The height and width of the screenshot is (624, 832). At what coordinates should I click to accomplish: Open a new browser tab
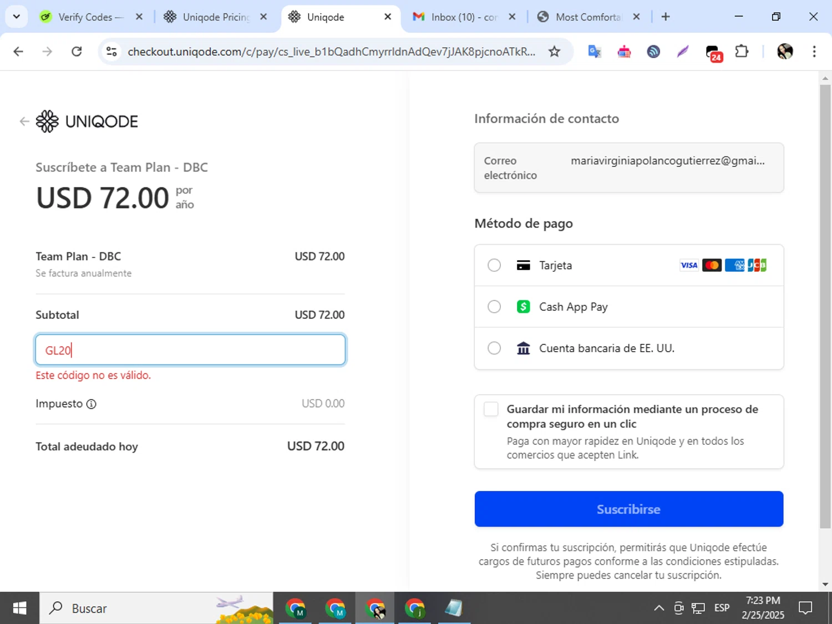click(x=666, y=17)
